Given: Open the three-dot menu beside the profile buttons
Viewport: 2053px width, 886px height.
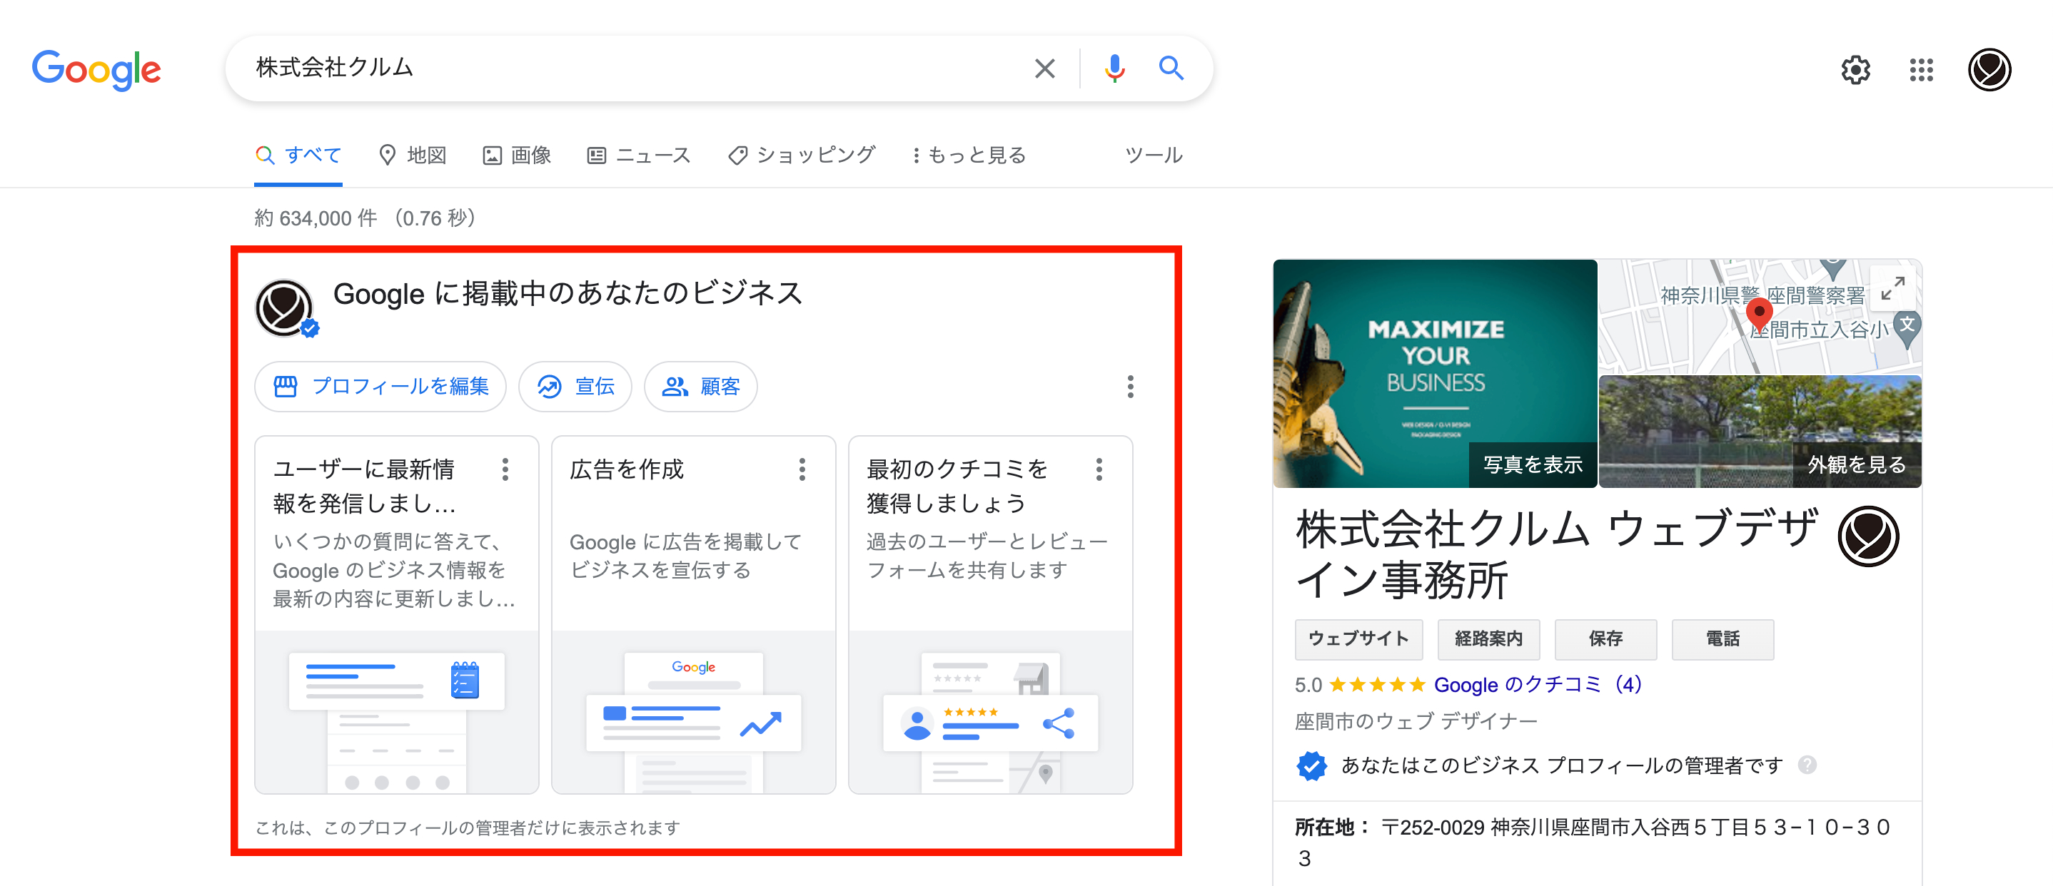Looking at the screenshot, I should click(x=1129, y=388).
